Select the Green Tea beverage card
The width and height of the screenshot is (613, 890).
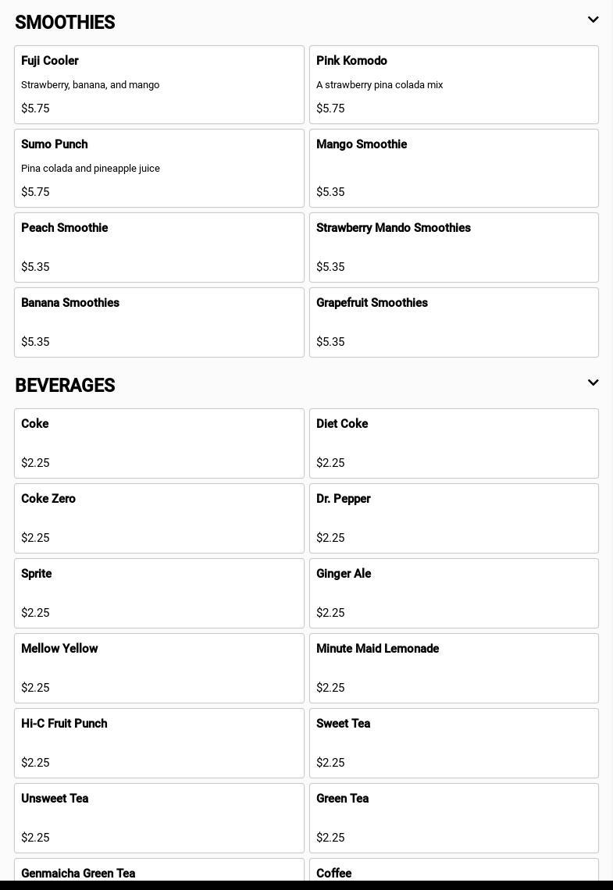tap(454, 817)
